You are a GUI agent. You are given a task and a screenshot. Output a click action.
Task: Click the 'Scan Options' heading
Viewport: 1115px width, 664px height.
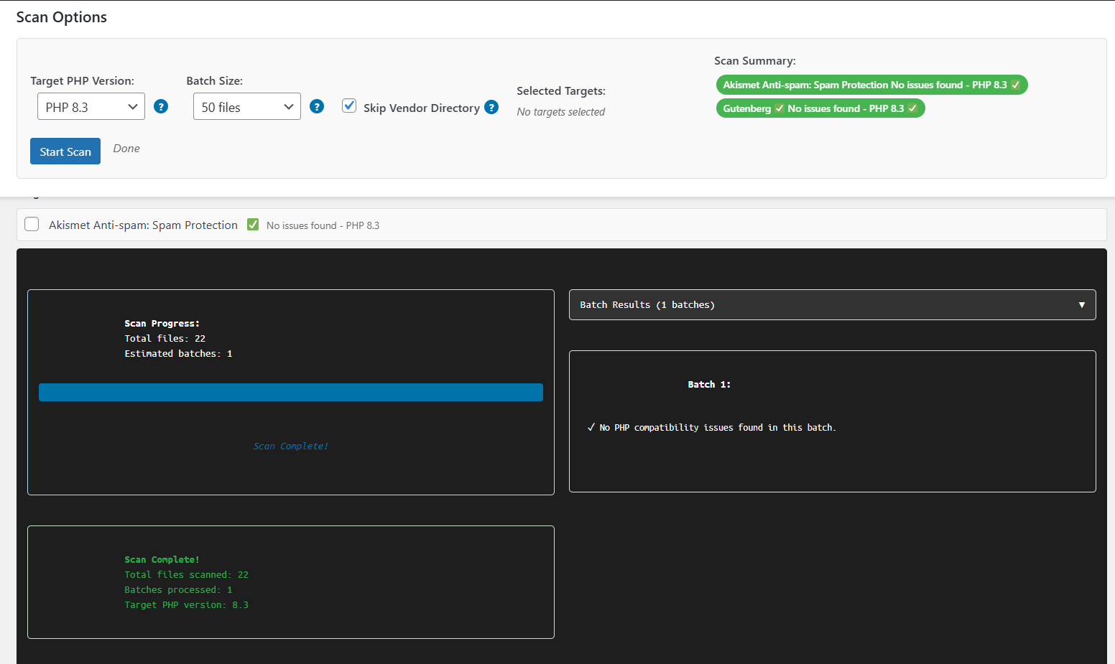62,17
